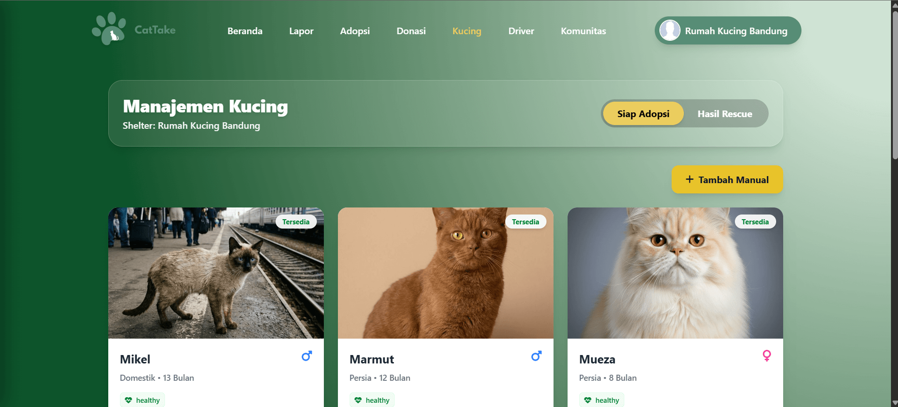Click the male gender icon on Mikel card
The height and width of the screenshot is (407, 898).
[x=307, y=356]
